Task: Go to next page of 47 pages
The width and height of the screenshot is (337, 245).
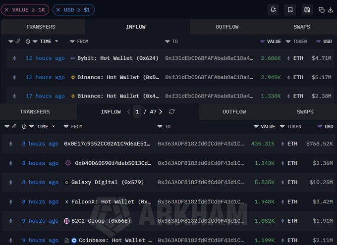Action: point(161,112)
